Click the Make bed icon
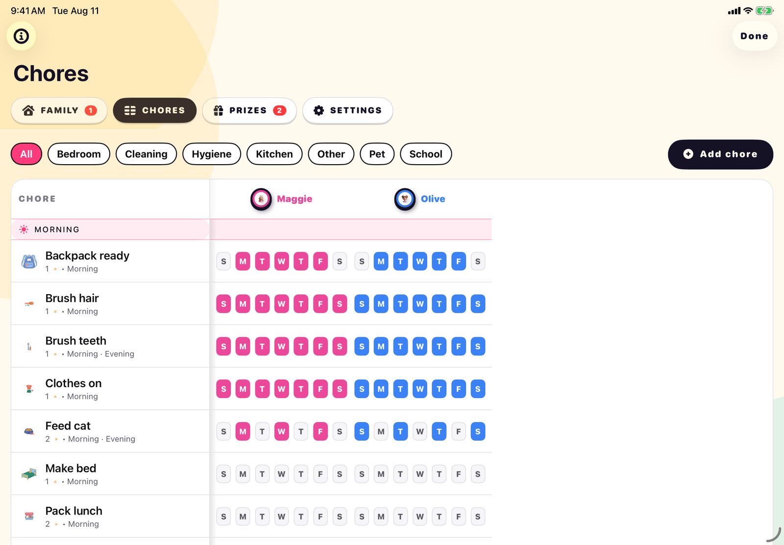Screen dimensions: 784x545 coord(29,474)
